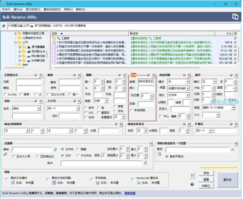Screen dimensions: 243x199
Task: Click the rename info icon in header banner
Action: [x=235, y=16]
